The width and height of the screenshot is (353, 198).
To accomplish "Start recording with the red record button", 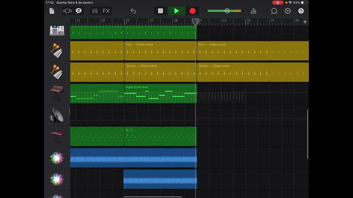I will tap(192, 11).
